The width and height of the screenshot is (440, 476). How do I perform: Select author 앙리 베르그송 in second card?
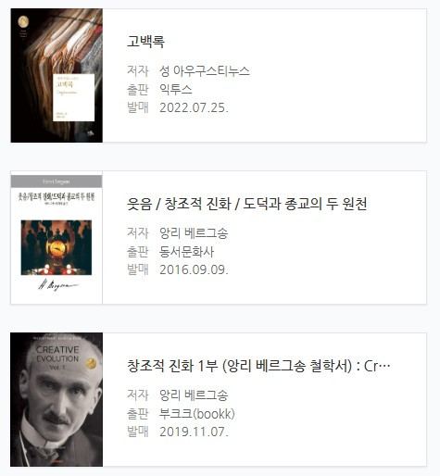(x=194, y=232)
